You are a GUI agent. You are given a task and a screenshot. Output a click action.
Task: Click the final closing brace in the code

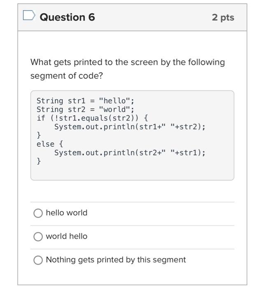pyautogui.click(x=39, y=161)
